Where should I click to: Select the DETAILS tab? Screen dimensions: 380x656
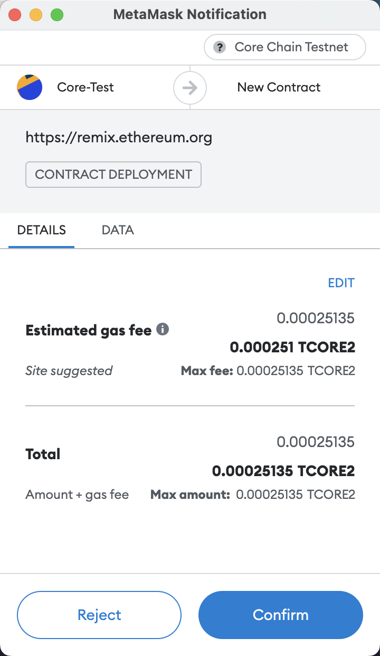(42, 230)
